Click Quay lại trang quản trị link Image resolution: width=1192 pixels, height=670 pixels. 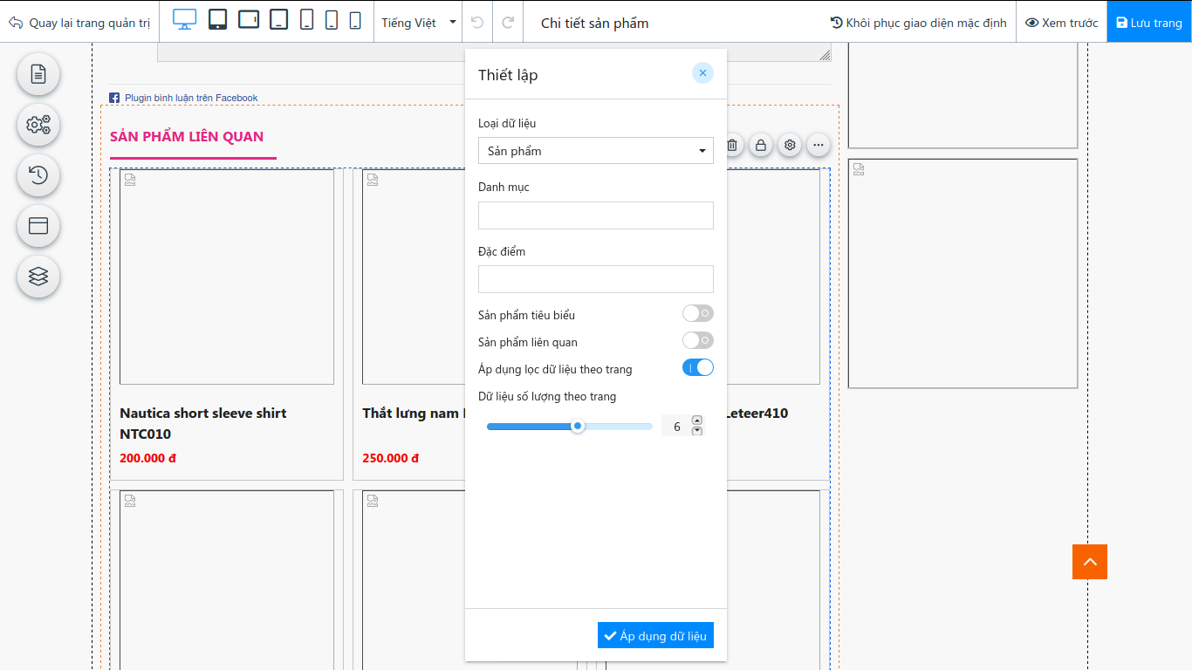[x=79, y=23]
